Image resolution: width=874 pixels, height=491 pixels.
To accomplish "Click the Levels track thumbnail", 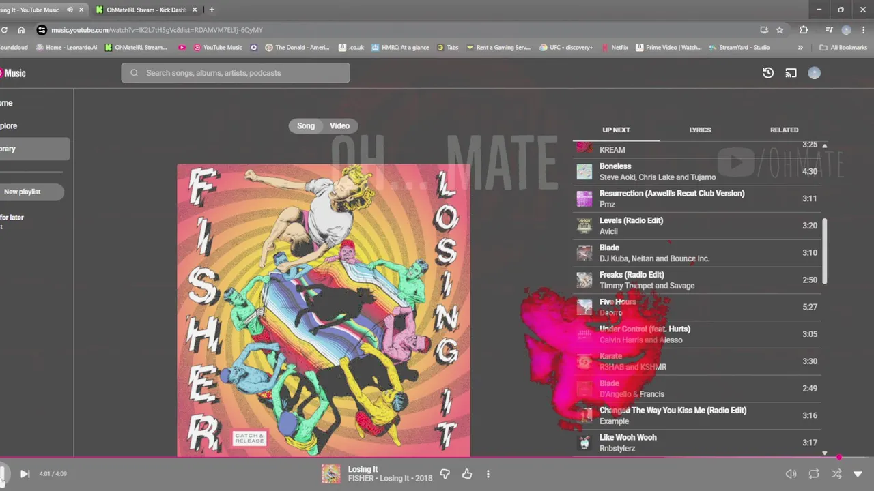I will click(x=584, y=226).
